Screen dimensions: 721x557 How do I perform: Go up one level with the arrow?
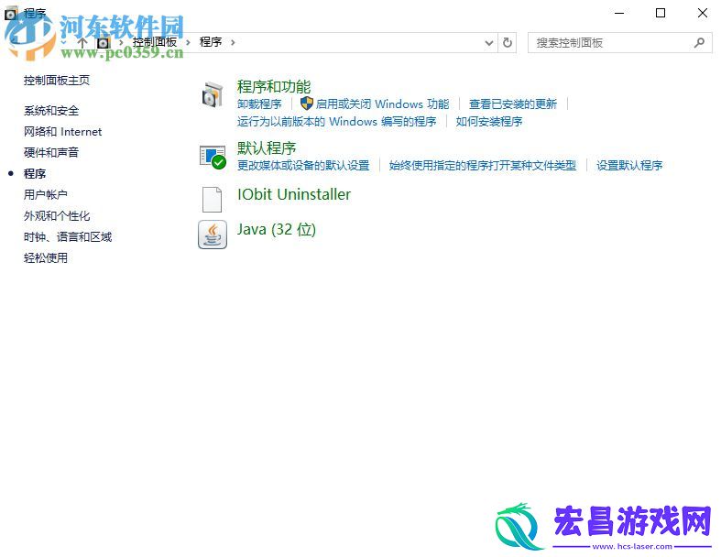82,43
